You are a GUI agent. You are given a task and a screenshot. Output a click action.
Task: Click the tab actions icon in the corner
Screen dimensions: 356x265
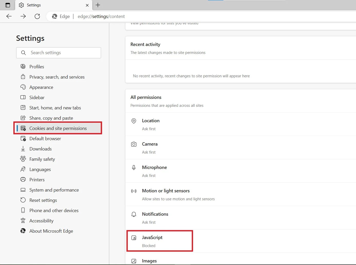point(7,5)
